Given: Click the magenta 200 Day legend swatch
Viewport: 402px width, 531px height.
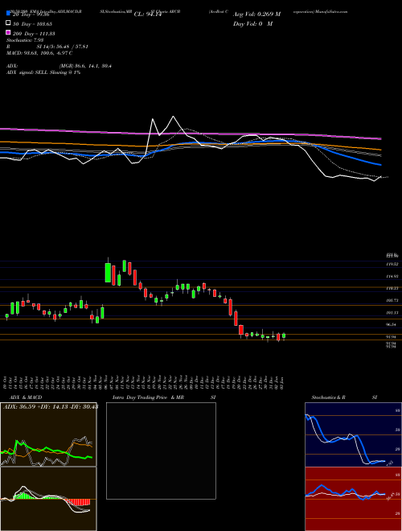Looking at the screenshot, I should (8, 32).
